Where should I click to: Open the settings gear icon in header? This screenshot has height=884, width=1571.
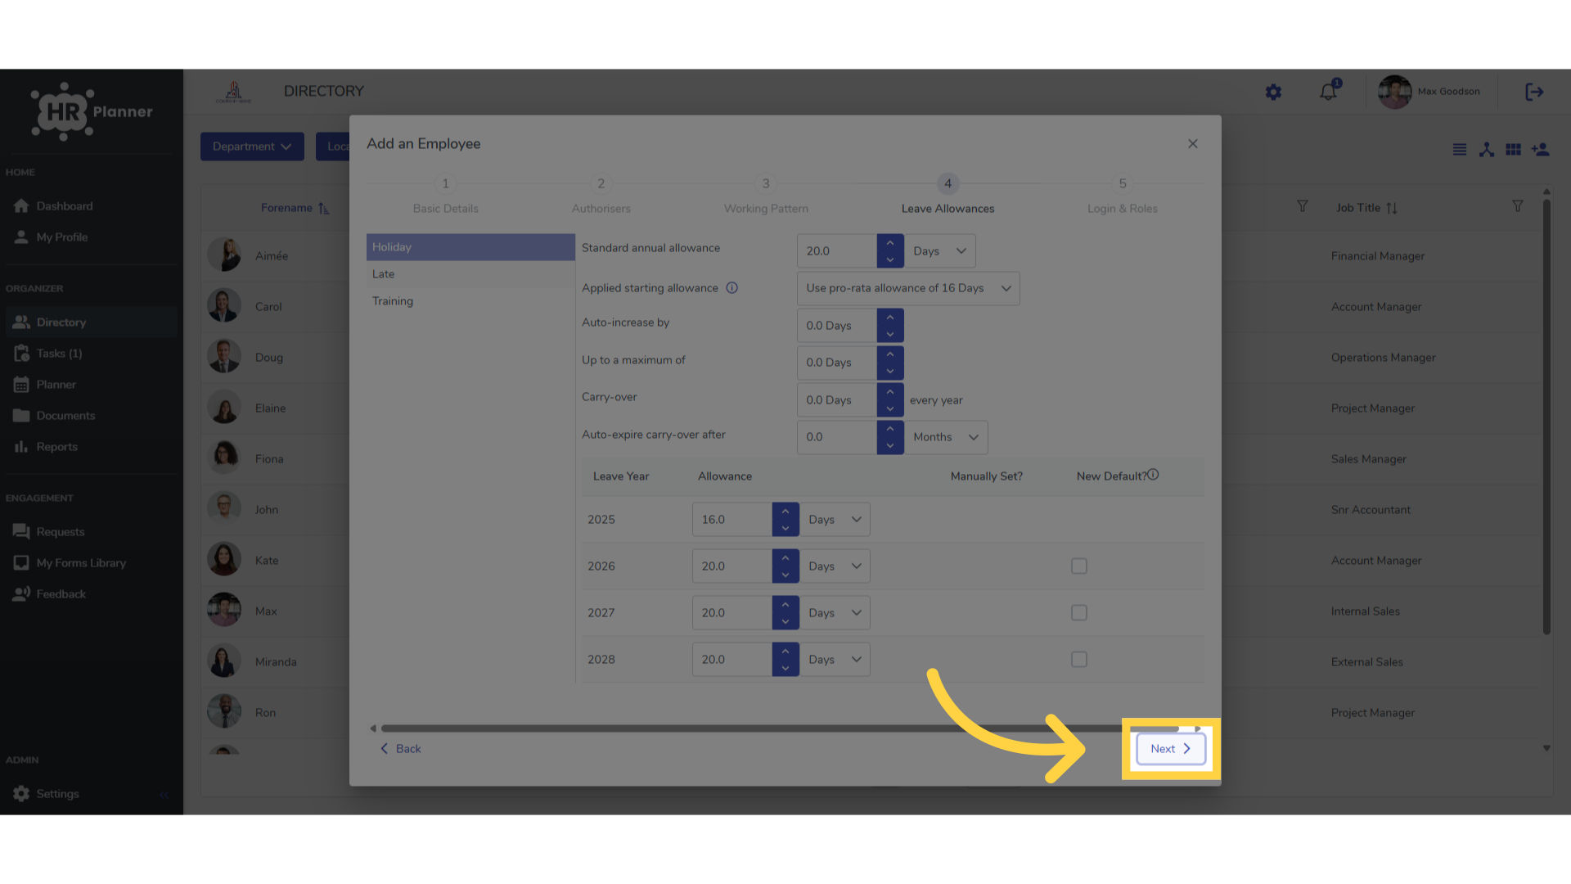coord(1273,92)
